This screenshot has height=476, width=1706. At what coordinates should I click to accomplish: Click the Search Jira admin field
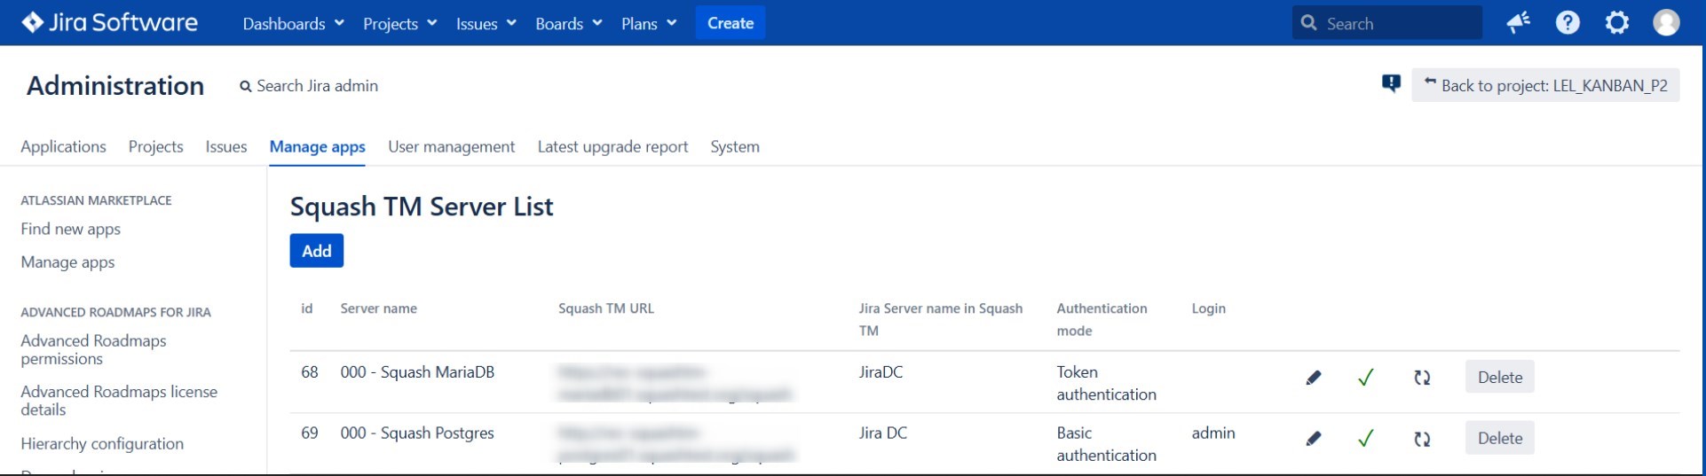[317, 86]
